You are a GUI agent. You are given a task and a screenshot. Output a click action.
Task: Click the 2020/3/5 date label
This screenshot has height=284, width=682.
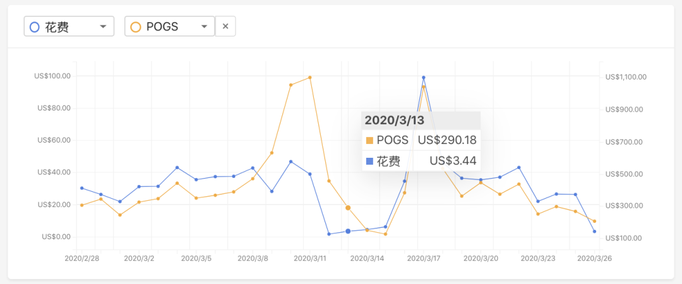196,258
